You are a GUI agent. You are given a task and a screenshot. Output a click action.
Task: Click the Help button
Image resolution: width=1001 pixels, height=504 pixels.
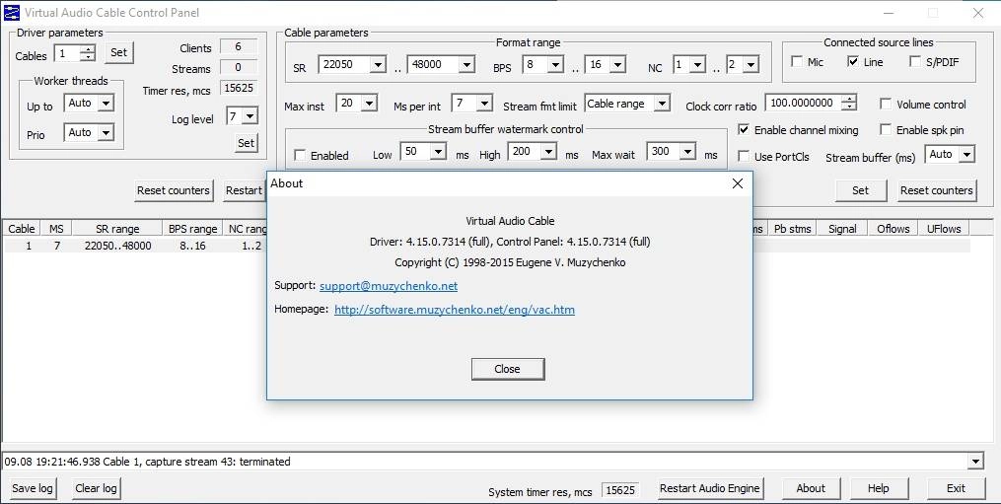(x=879, y=488)
